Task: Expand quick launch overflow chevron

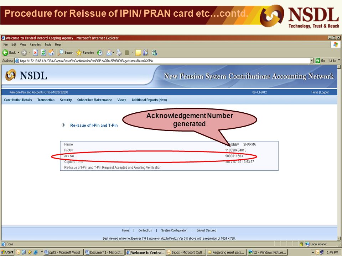Action: [41, 251]
